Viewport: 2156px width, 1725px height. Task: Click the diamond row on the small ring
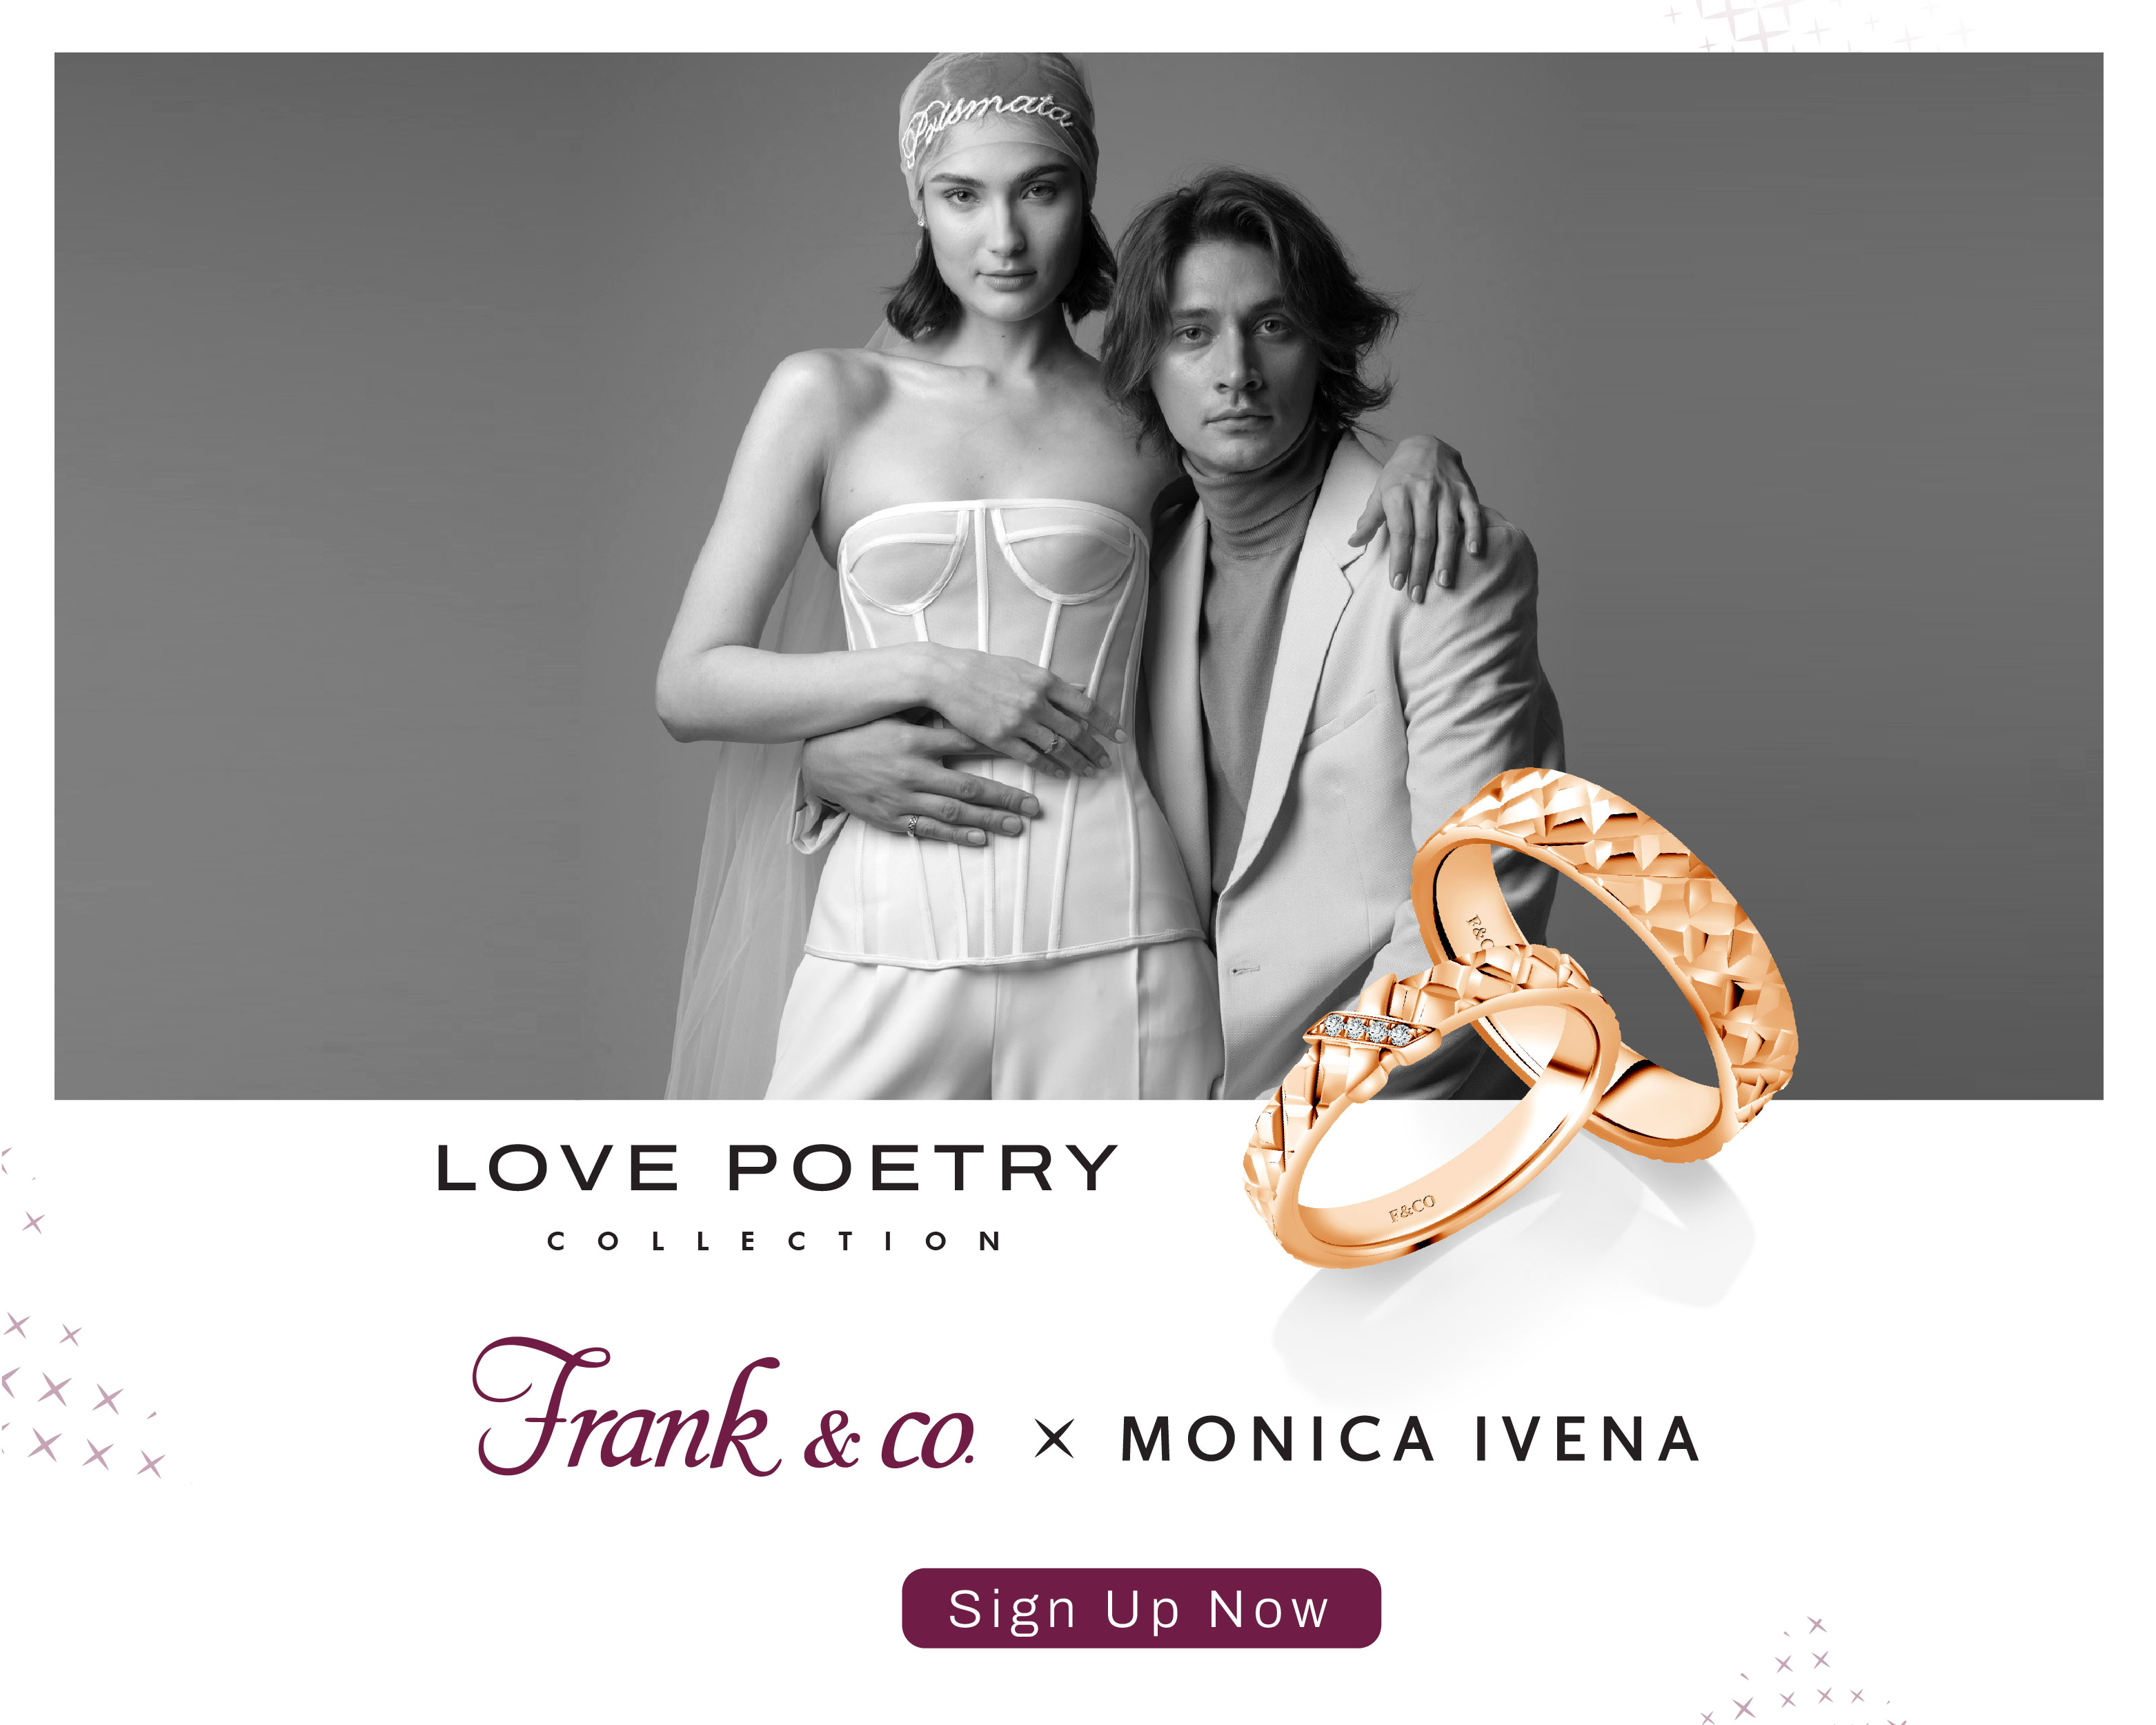1368,1029
